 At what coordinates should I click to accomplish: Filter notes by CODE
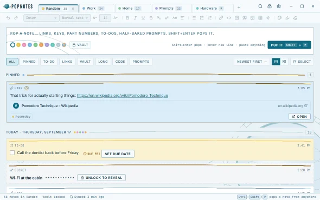pyautogui.click(x=120, y=62)
